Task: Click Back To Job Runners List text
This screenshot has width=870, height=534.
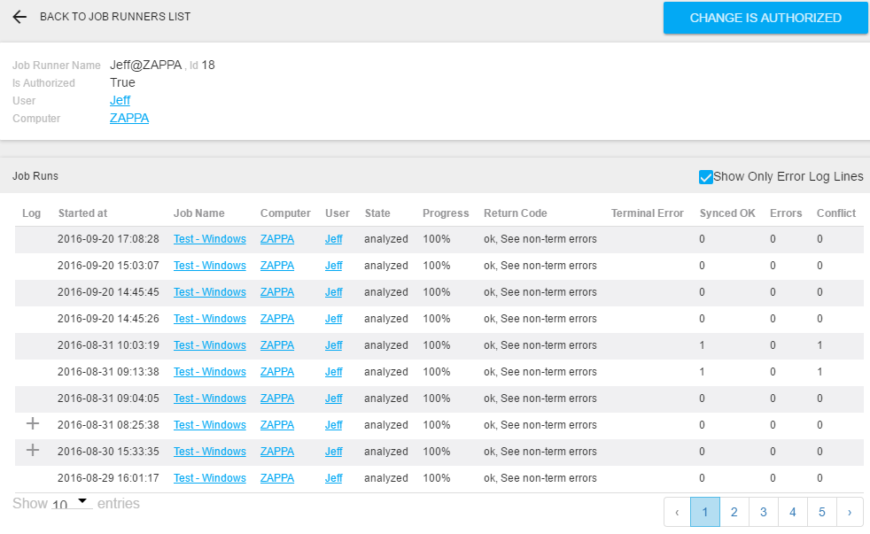Action: pyautogui.click(x=115, y=17)
